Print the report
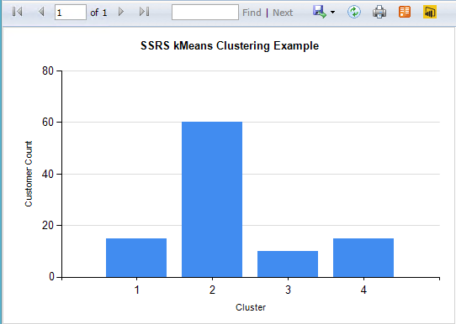This screenshot has width=456, height=324. point(379,12)
